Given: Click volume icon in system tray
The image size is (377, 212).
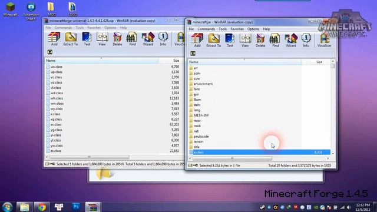Looking at the screenshot, I should point(349,207).
